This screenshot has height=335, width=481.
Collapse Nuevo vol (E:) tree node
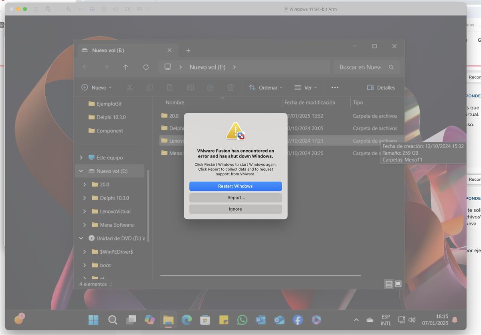(x=81, y=171)
